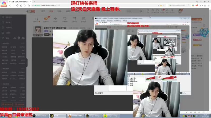
Task: Open the third OBS menu bar item
Action: click(110, 21)
